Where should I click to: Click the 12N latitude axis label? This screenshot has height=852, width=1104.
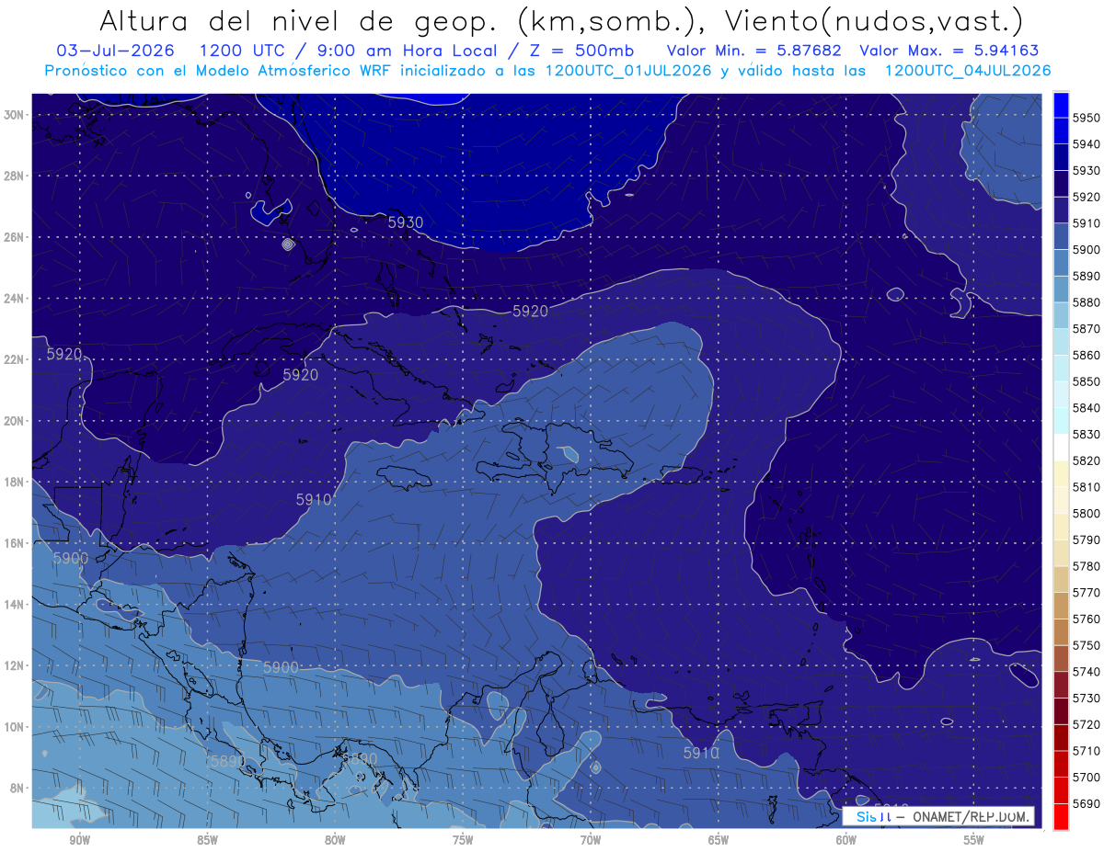click(16, 665)
